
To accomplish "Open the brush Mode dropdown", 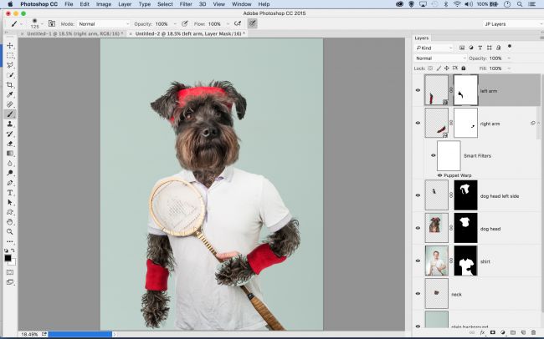I will point(102,24).
